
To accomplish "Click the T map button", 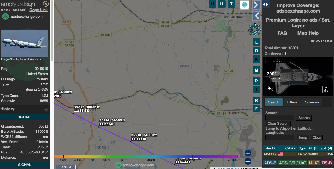I will 231,4.
